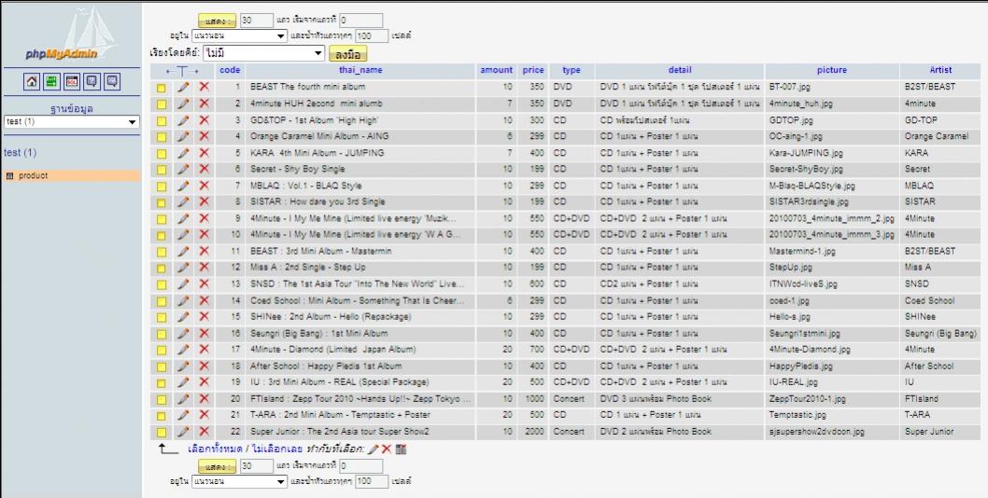Delete the Seungri 1st Mini Album row
This screenshot has width=988, height=498.
(205, 333)
